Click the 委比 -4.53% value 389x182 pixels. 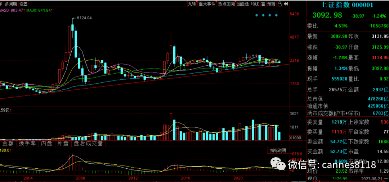[340, 26]
